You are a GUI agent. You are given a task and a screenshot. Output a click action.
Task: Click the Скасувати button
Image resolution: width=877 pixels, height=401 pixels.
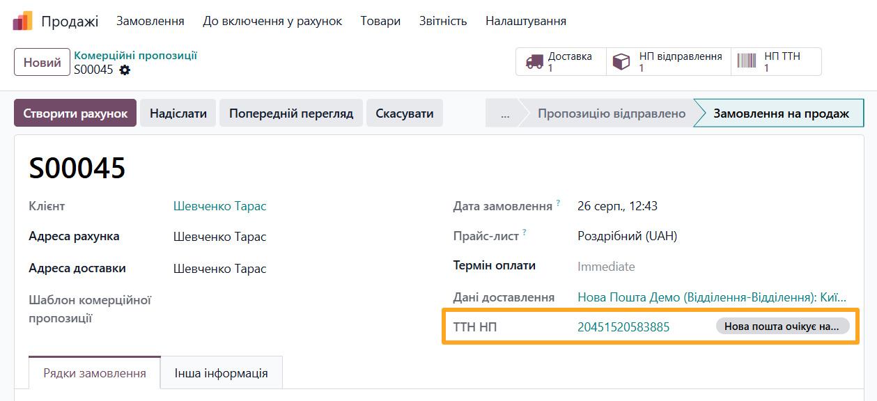pos(405,113)
